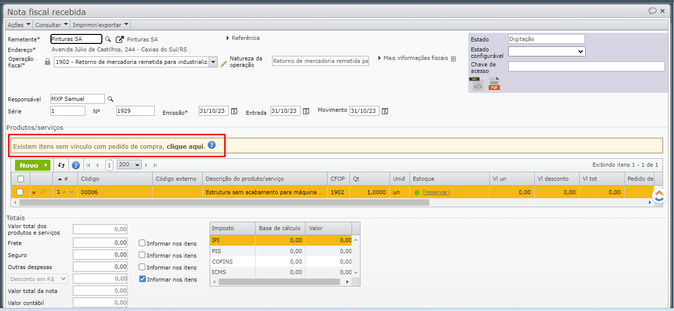Select the row checkbox for item 00006
Image resolution: width=674 pixels, height=311 pixels.
[20, 192]
